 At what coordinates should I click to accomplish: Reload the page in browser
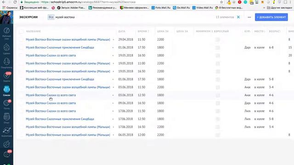coord(15,2)
